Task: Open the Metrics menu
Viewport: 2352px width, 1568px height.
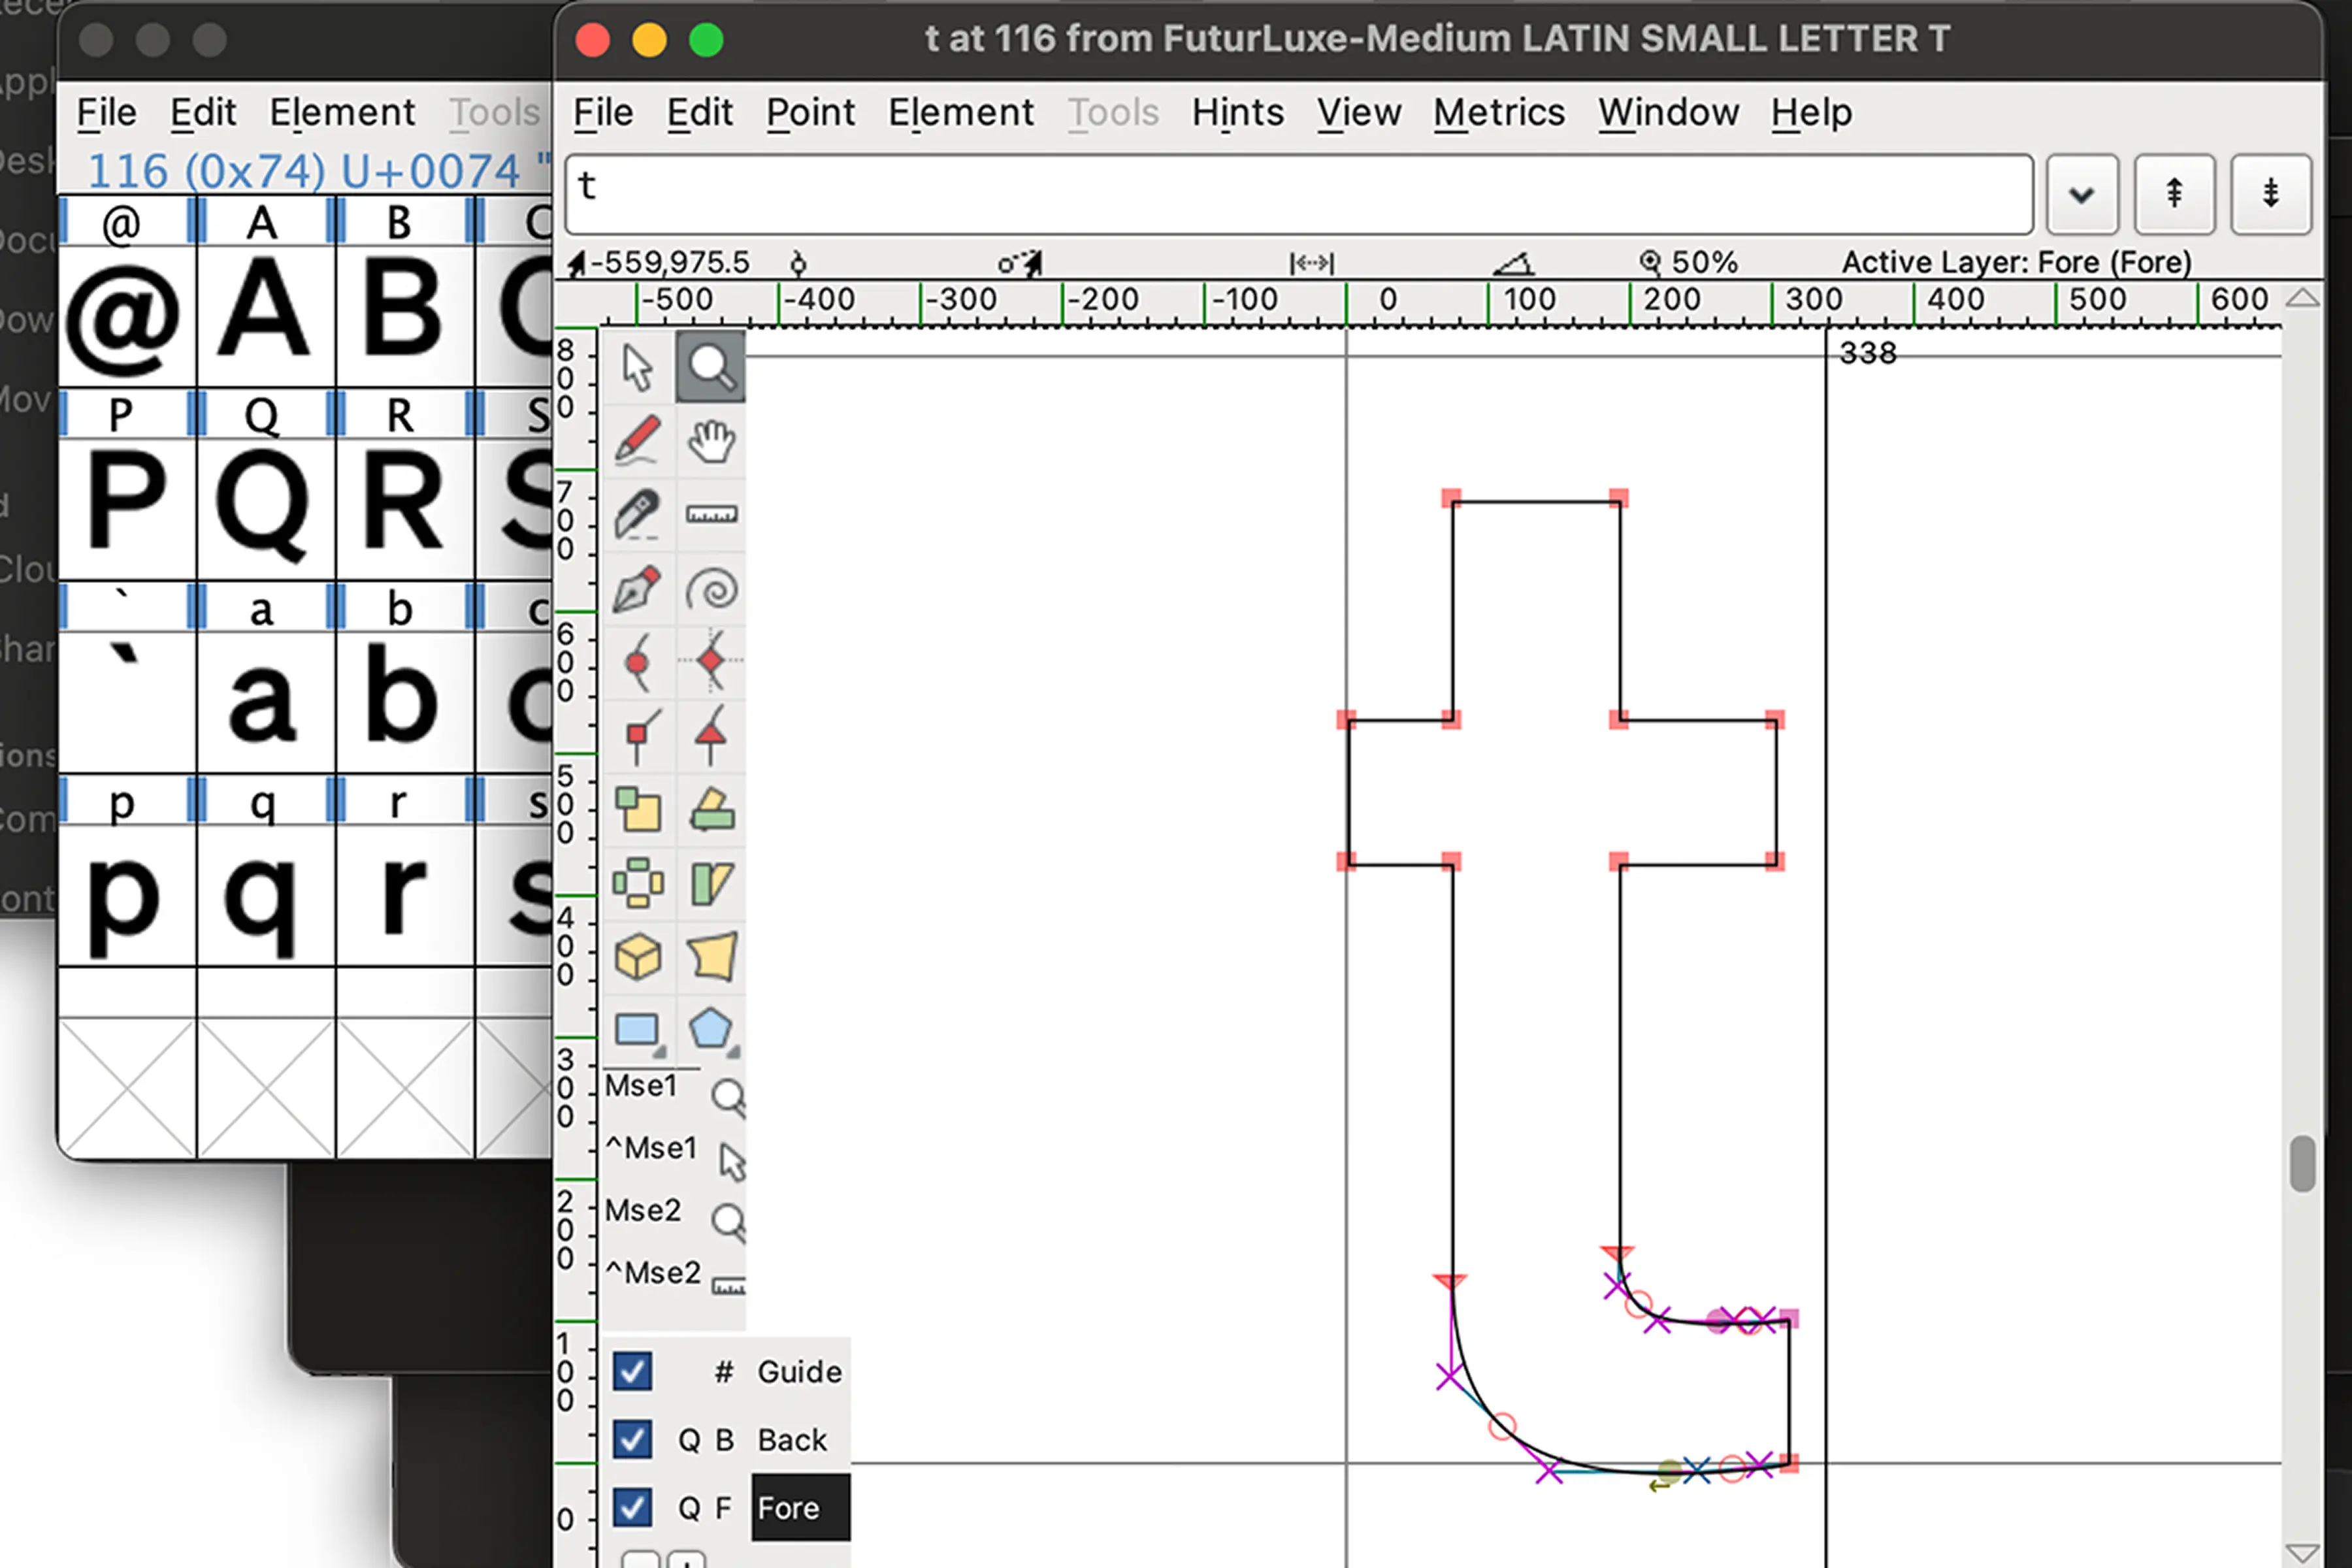Action: (x=1498, y=112)
